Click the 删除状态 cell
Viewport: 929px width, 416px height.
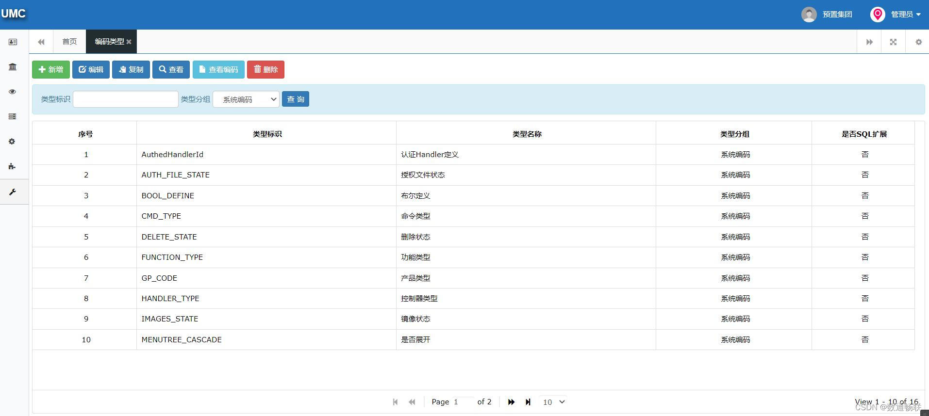[x=526, y=237]
